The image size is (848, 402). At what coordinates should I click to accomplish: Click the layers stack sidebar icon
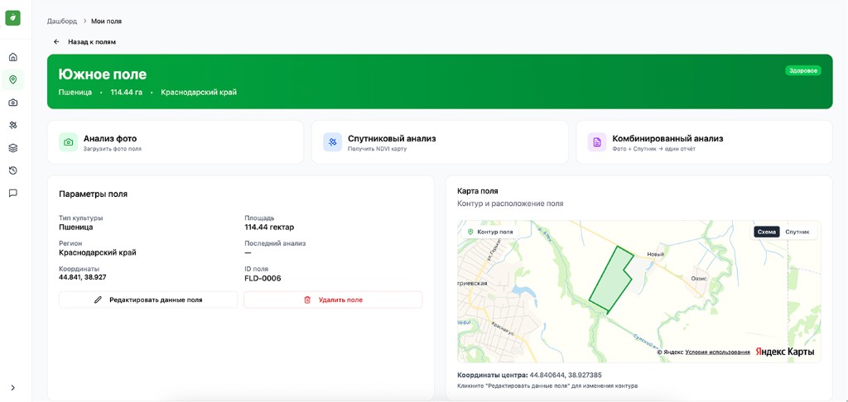click(x=12, y=148)
